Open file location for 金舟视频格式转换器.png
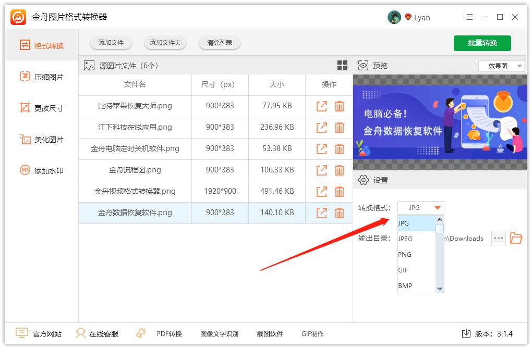Image resolution: width=532 pixels, height=349 pixels. pyautogui.click(x=321, y=192)
